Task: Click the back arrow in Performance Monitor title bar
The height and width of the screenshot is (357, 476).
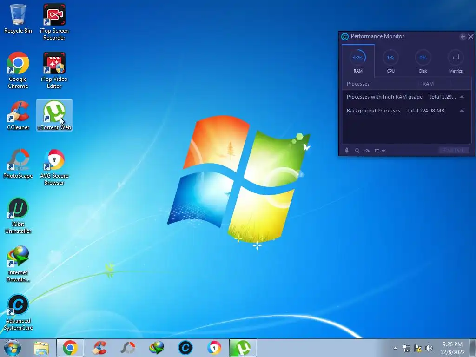Action: click(x=463, y=37)
